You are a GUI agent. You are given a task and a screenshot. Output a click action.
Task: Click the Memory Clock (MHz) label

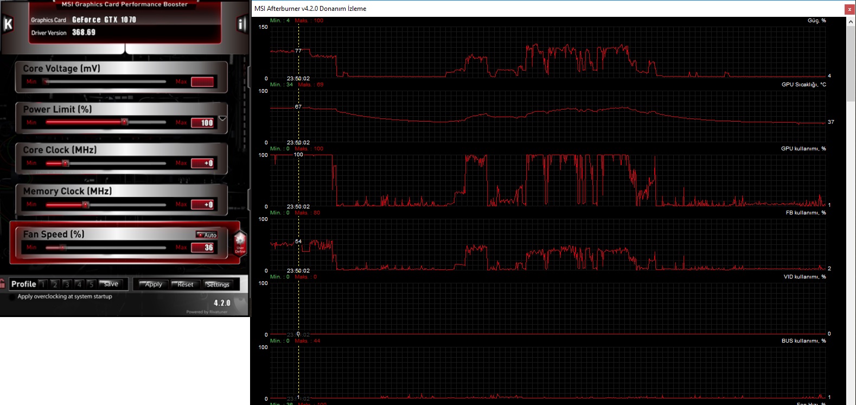coord(67,191)
